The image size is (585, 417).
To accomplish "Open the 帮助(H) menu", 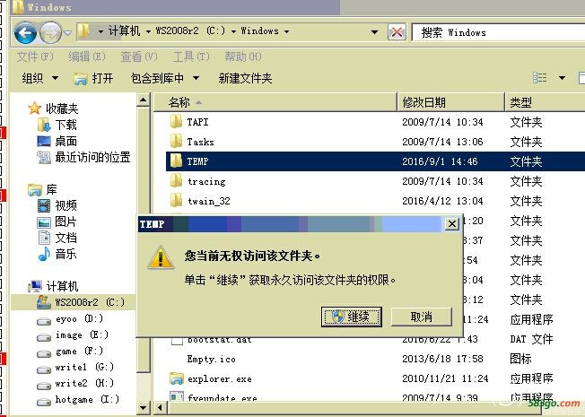I will 243,56.
